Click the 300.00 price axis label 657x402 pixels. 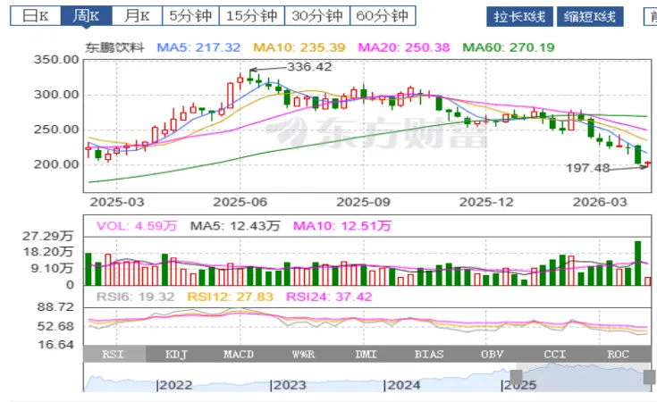[x=56, y=95]
